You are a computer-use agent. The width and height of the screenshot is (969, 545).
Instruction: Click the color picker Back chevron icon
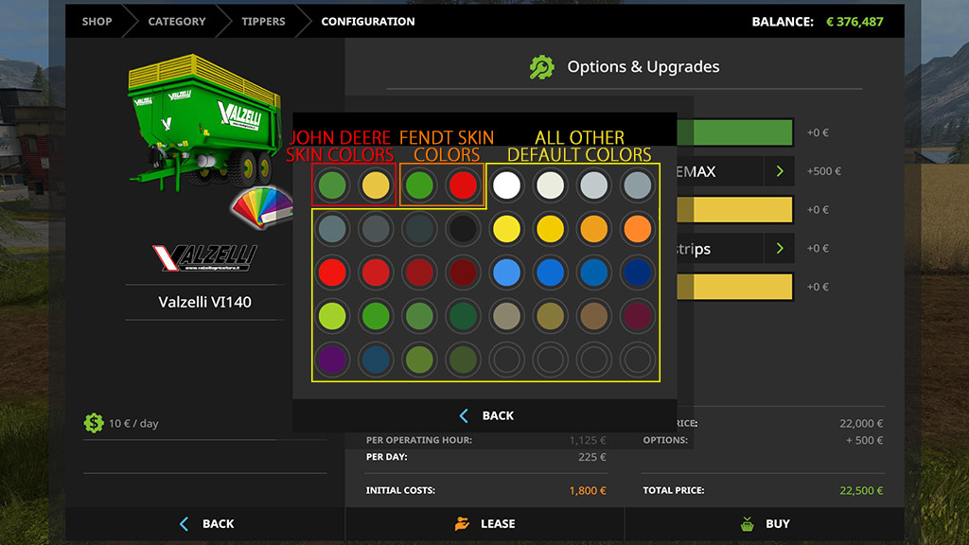coord(464,415)
